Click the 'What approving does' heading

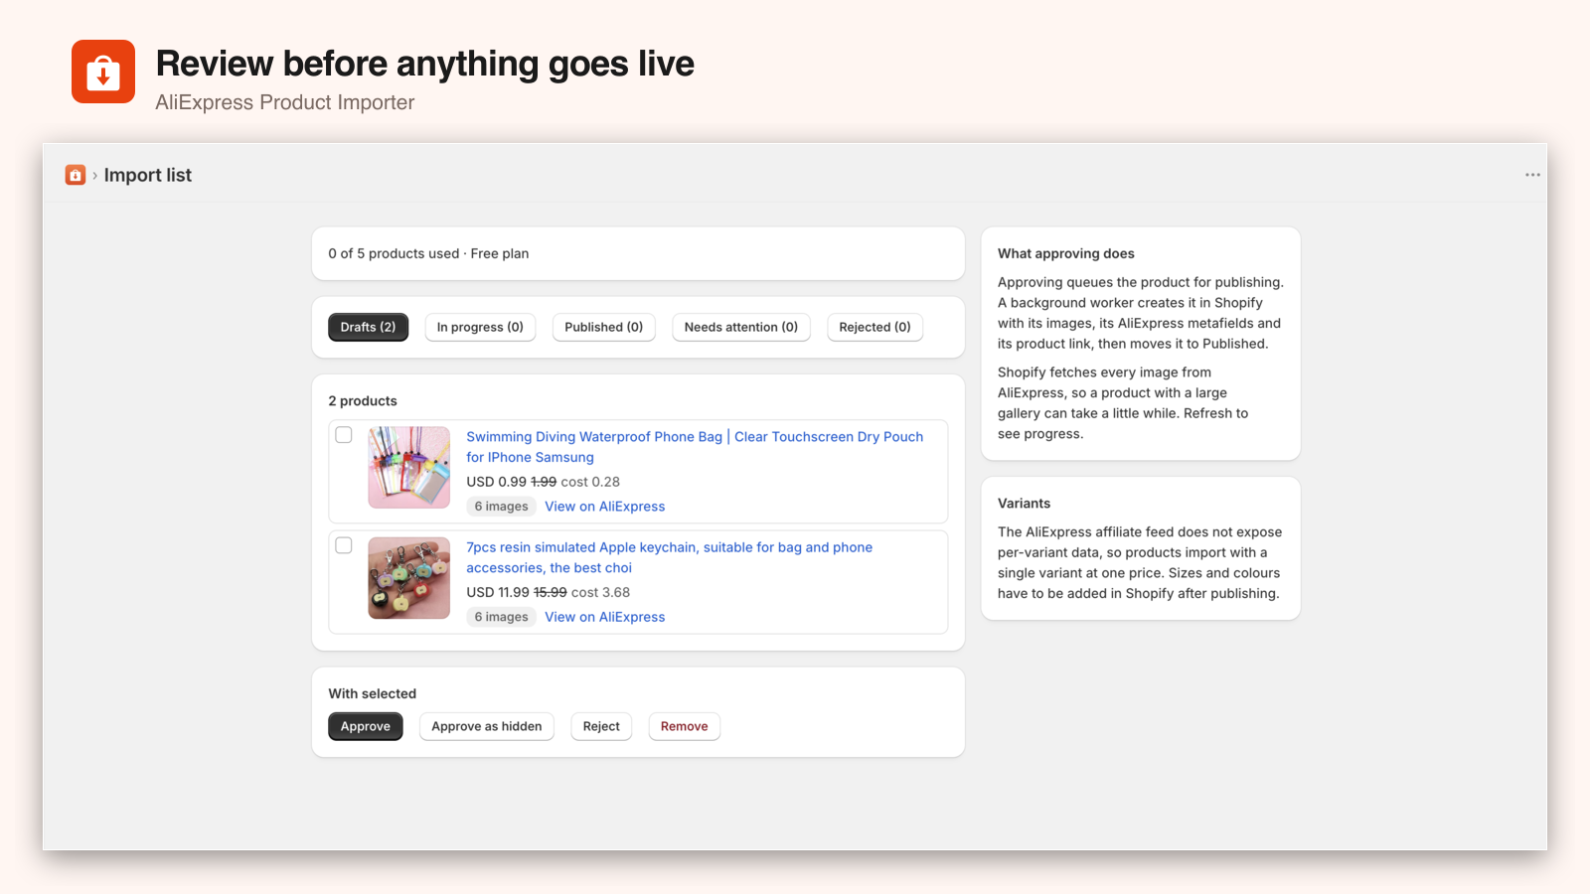(x=1066, y=253)
